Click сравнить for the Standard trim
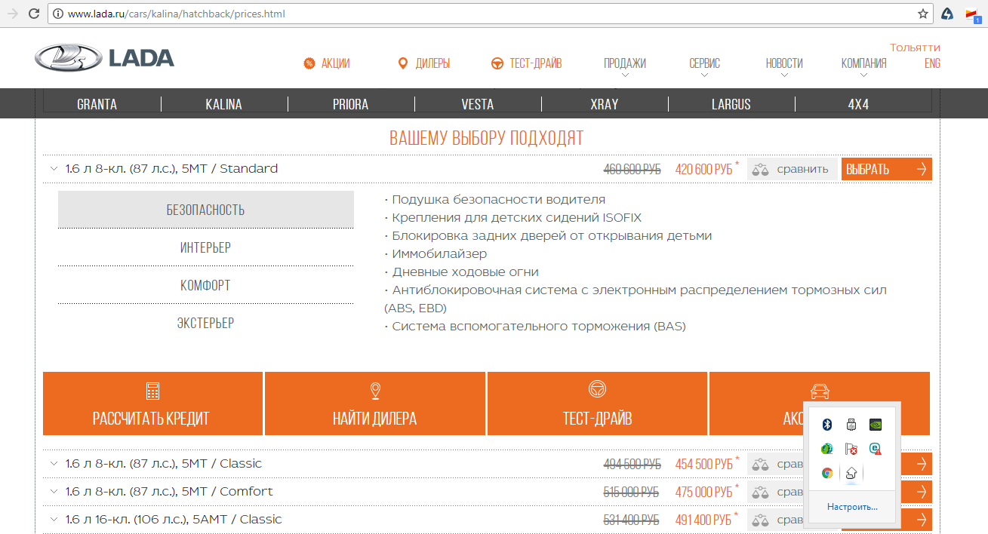 [793, 169]
